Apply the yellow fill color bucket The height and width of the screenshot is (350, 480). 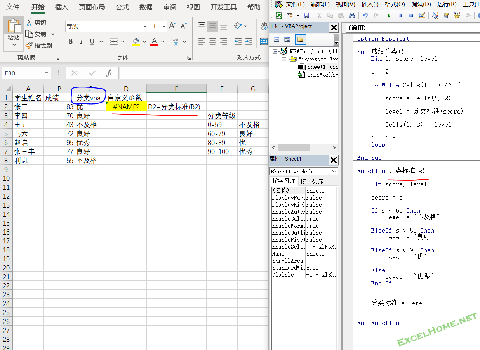pos(136,42)
